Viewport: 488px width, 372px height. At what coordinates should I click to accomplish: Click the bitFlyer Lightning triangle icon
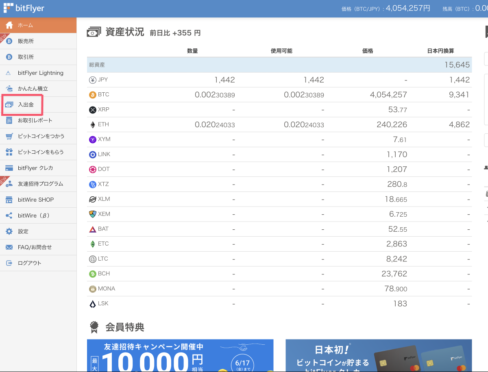pos(9,73)
